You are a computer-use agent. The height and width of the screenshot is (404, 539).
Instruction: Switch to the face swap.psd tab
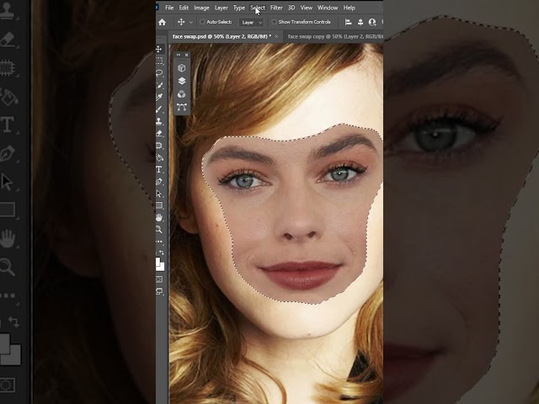pos(221,36)
